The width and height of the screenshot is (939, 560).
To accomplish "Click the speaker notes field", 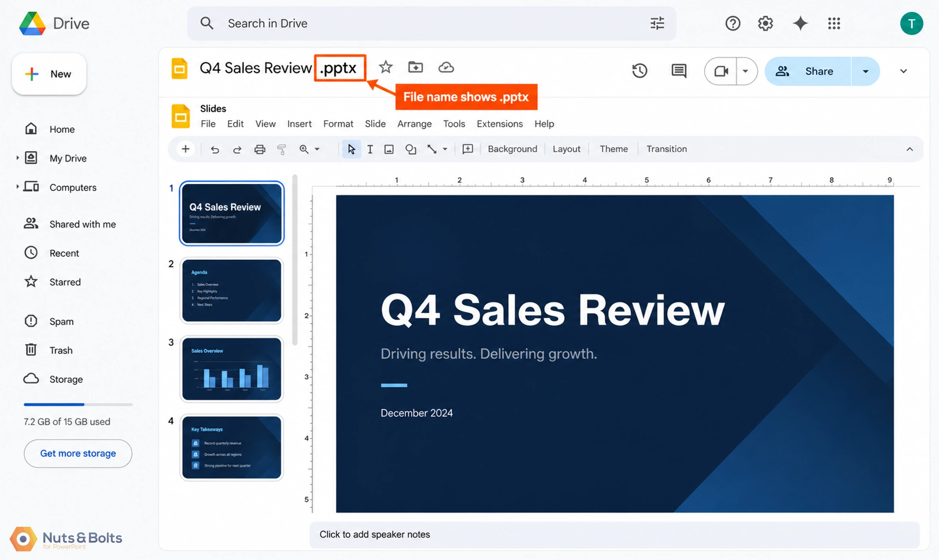I will click(614, 535).
